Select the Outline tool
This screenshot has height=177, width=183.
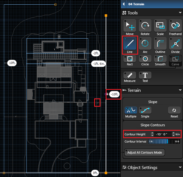(160, 44)
